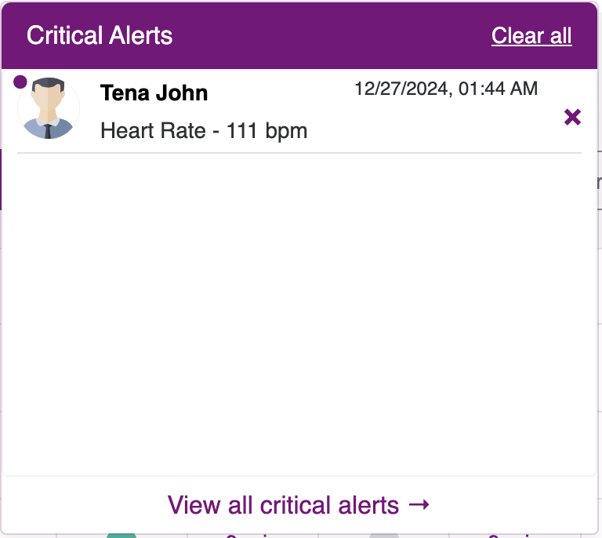Click the empty area of the alerts list

pyautogui.click(x=299, y=313)
